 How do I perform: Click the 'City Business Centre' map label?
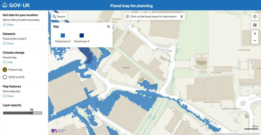click(x=165, y=59)
